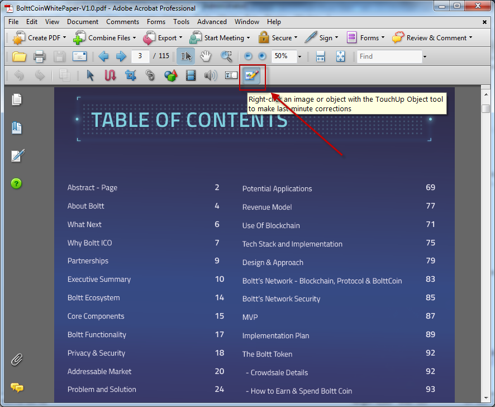Select the Crop tool

pyautogui.click(x=130, y=75)
